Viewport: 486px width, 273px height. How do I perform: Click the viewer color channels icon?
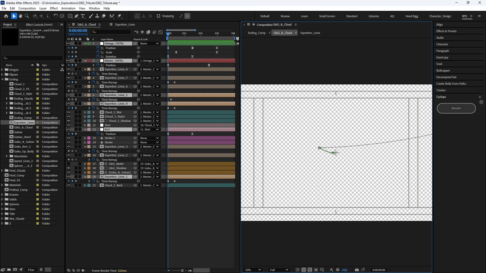point(332,270)
